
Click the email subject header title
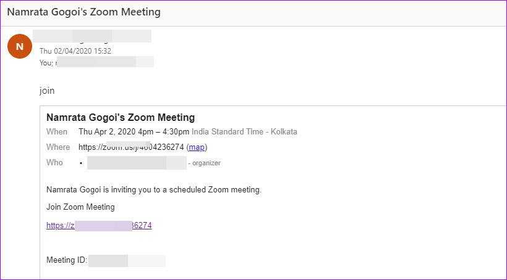click(83, 12)
